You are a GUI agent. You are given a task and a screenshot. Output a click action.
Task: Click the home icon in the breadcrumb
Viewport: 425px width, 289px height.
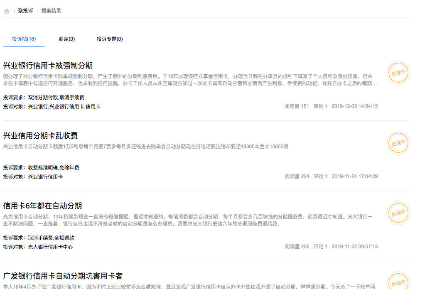(x=7, y=11)
